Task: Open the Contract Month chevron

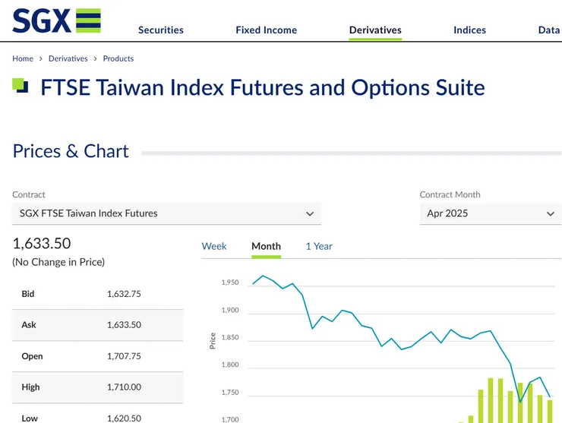Action: (x=550, y=214)
